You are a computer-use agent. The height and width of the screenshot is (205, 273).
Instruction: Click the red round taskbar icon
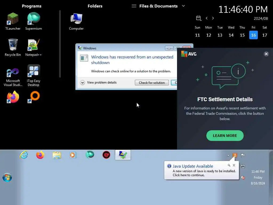pos(106,155)
